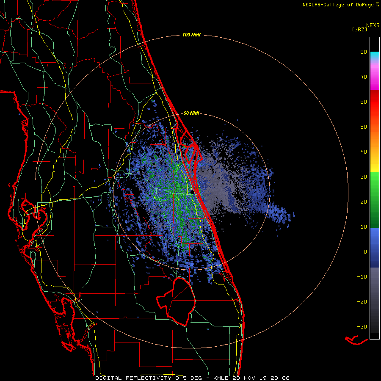The width and height of the screenshot is (381, 381).
Task: Click the 50 dBZ scale value
Action: (x=364, y=127)
